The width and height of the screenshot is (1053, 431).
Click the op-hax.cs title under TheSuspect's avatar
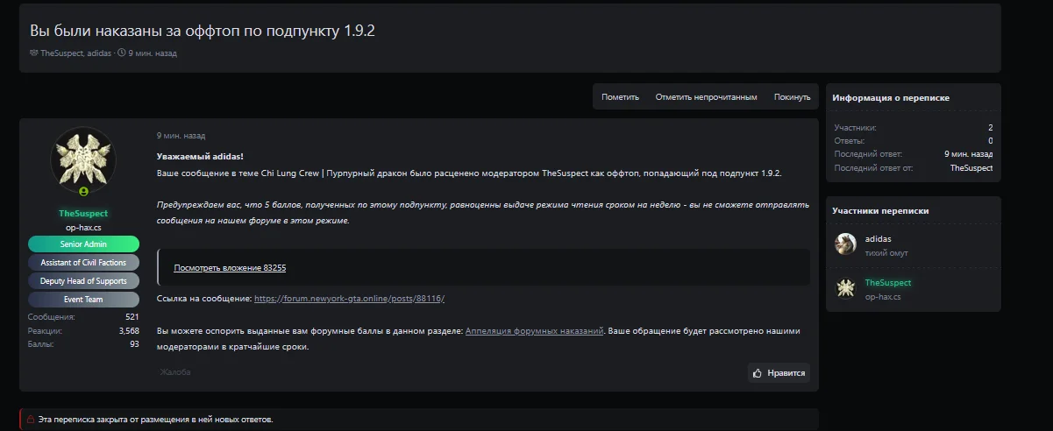[83, 228]
